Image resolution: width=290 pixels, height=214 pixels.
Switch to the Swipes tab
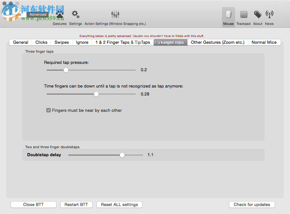(61, 42)
